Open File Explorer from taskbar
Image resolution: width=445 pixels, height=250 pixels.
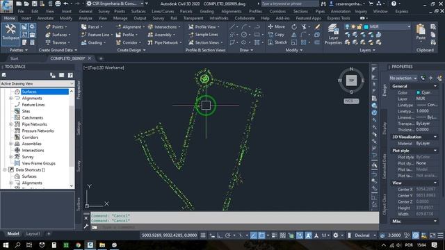tap(102, 245)
